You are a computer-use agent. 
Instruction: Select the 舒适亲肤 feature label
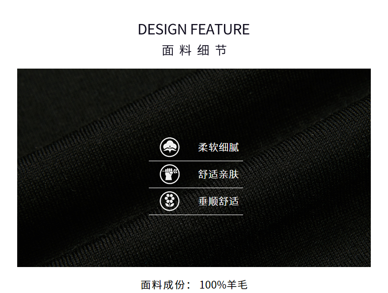pyautogui.click(x=218, y=174)
